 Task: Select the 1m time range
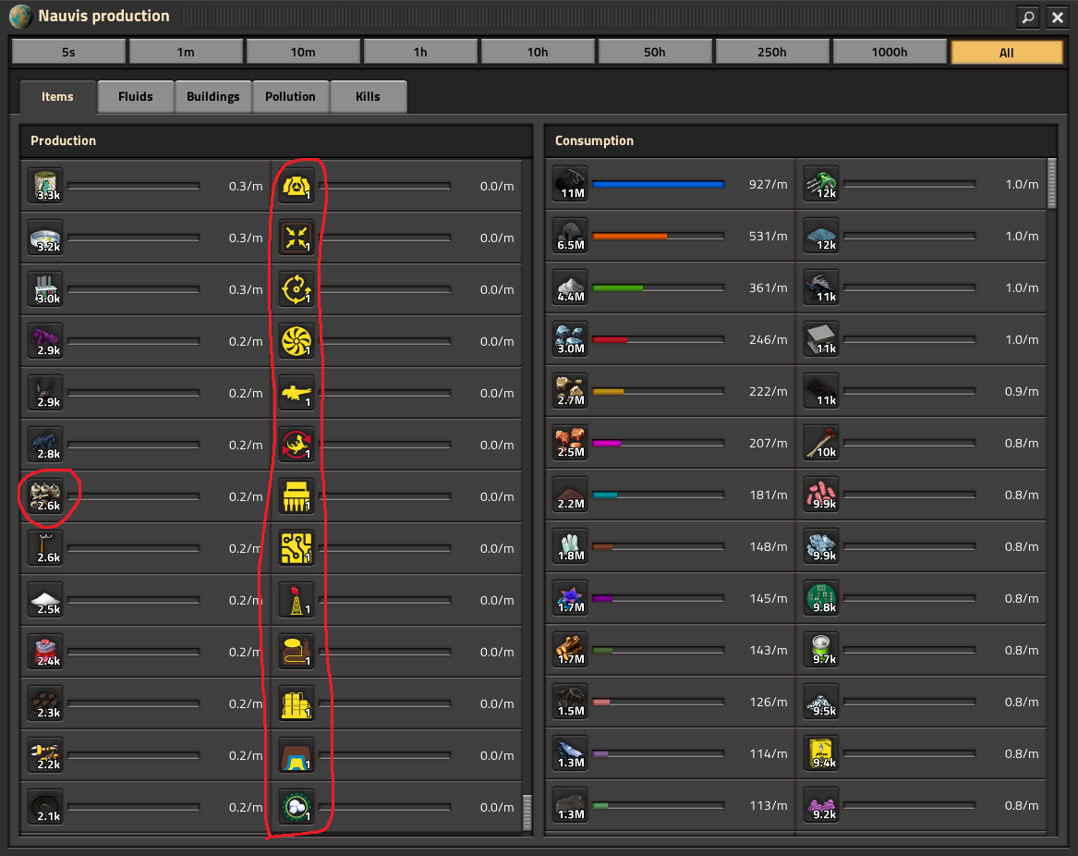(186, 53)
